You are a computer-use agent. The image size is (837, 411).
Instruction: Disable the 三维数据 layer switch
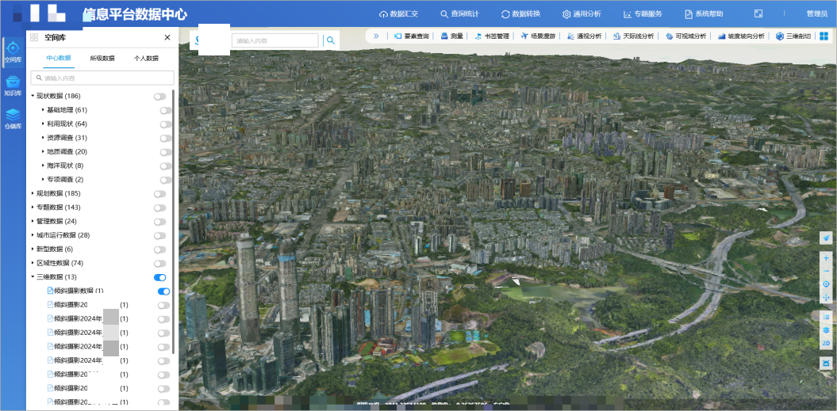[159, 277]
